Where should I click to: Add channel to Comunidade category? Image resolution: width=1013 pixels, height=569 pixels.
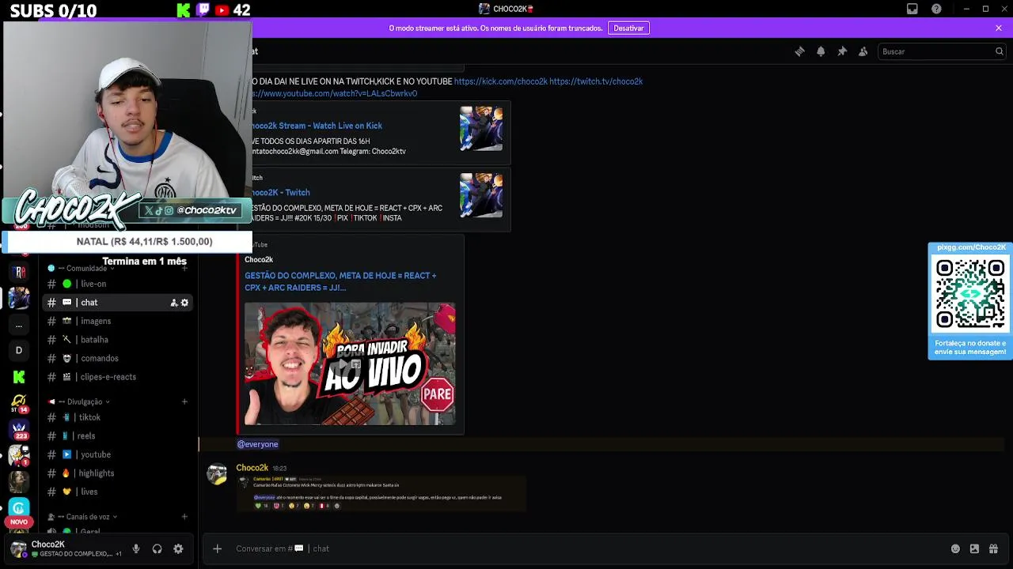[184, 269]
